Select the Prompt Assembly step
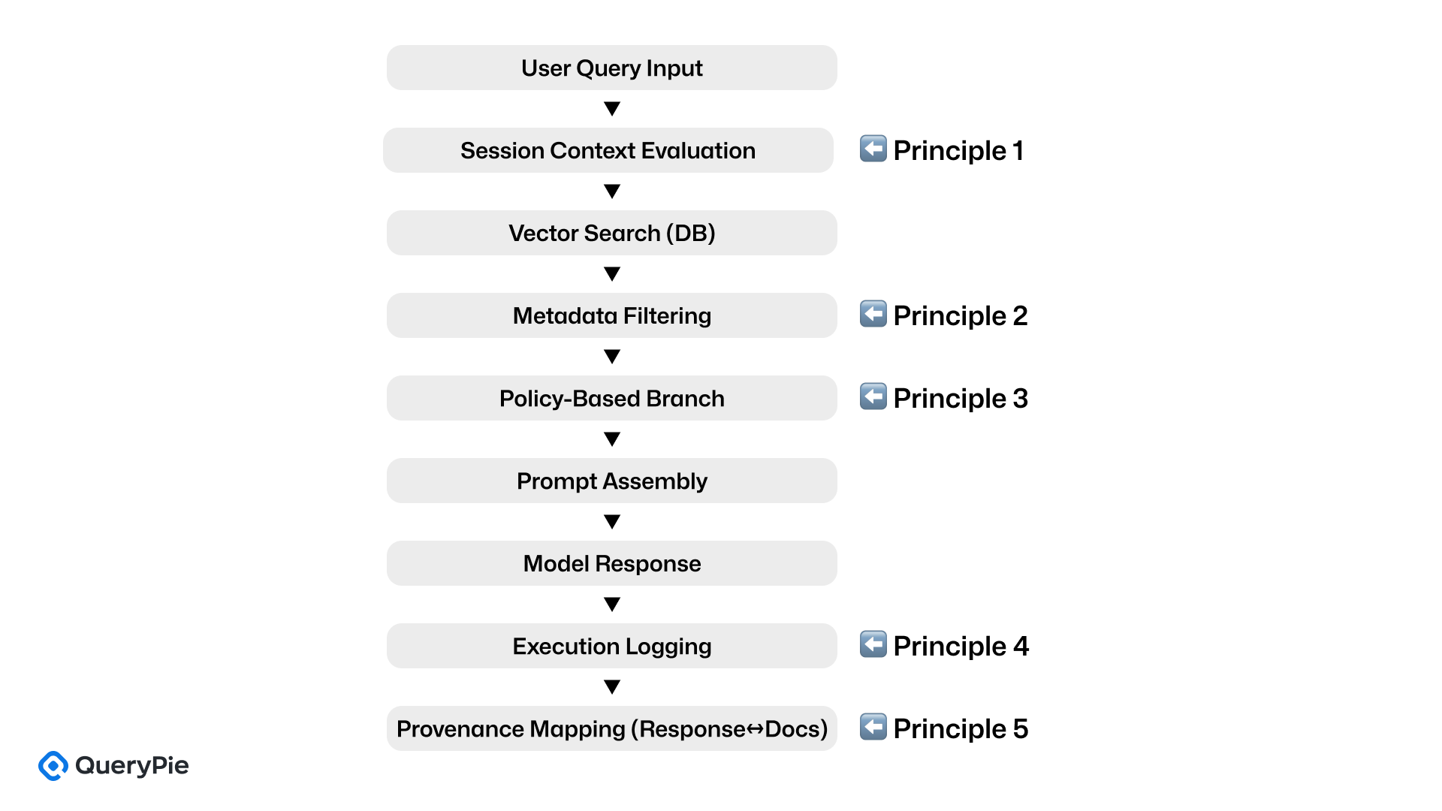Image resolution: width=1442 pixels, height=811 pixels. coord(612,481)
